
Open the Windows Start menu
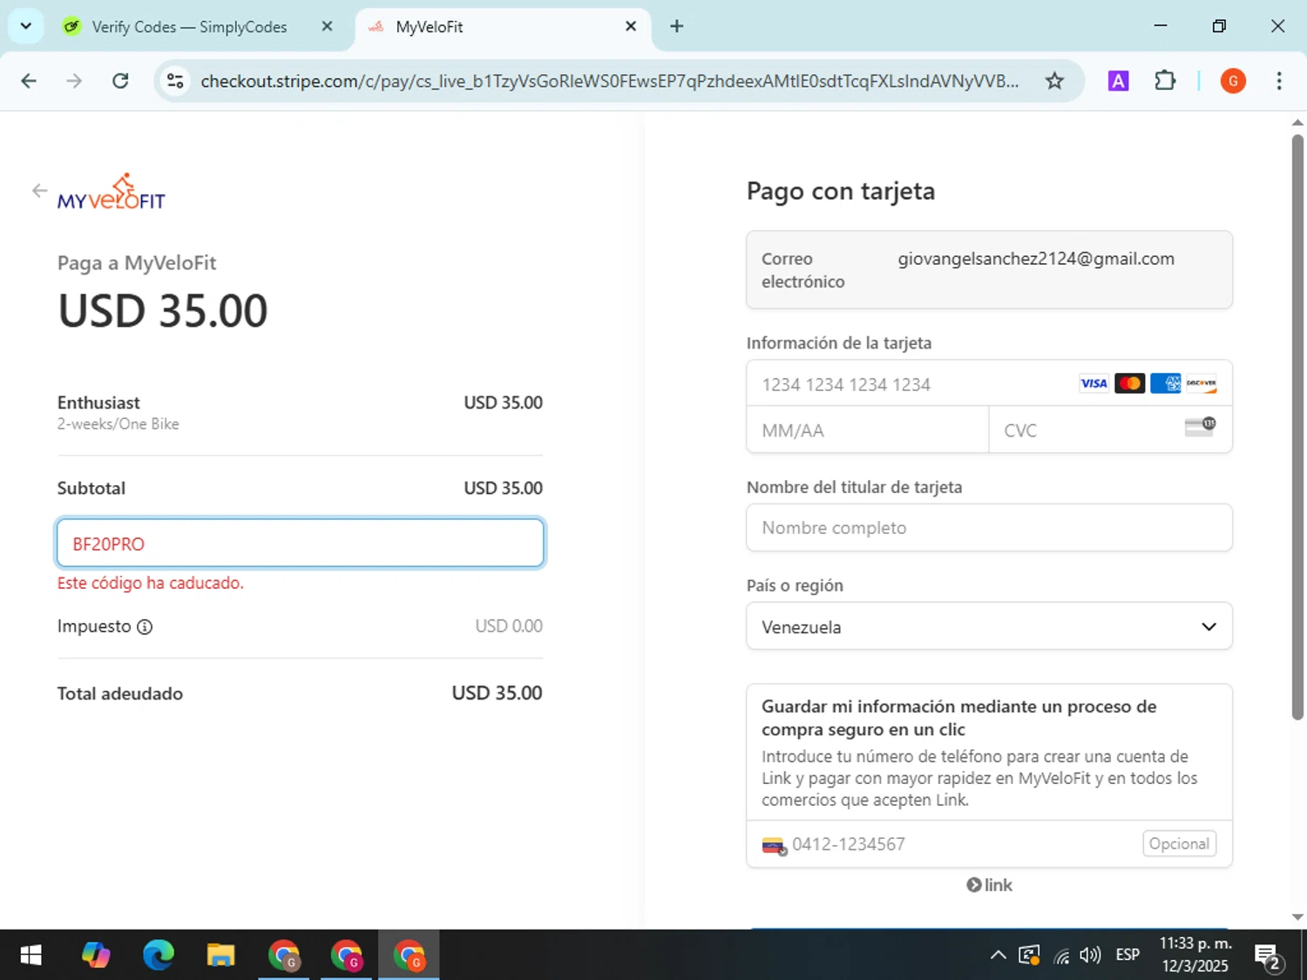pyautogui.click(x=30, y=956)
